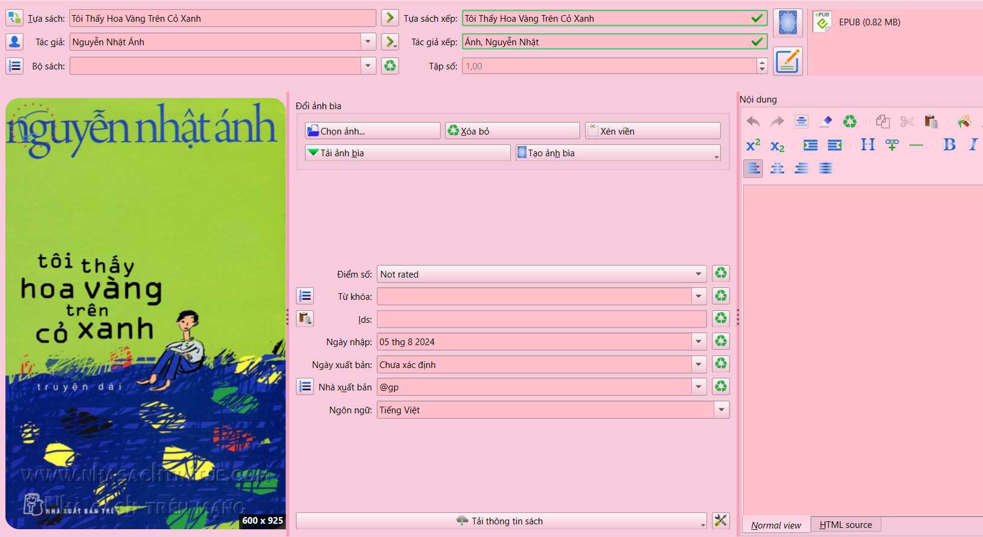Click the paste identifier icon beside Ids
983x537 pixels.
point(305,319)
